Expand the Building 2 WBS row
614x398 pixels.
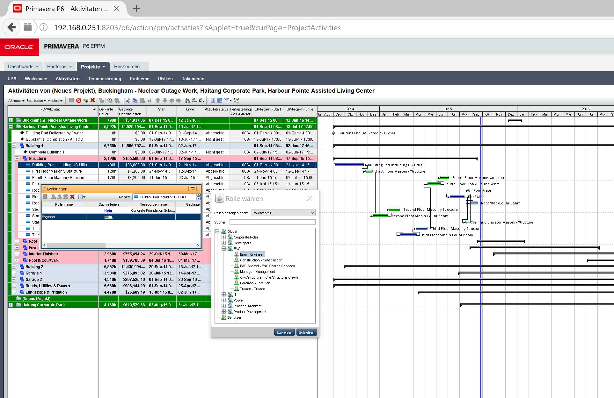coord(14,267)
